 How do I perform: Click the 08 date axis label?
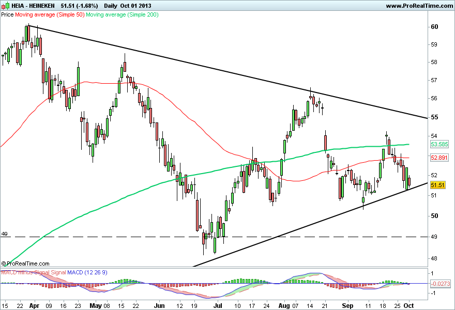(x=107, y=306)
